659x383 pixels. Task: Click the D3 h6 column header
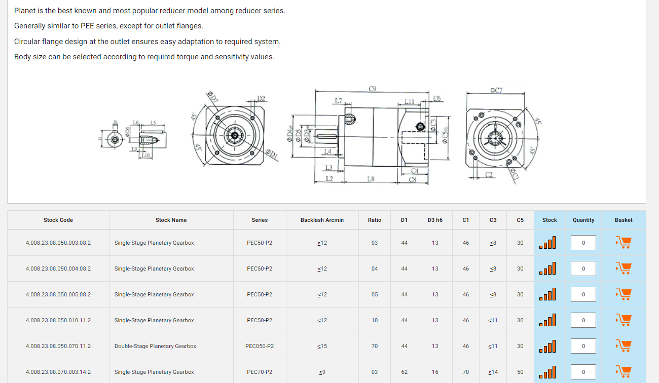coord(435,220)
